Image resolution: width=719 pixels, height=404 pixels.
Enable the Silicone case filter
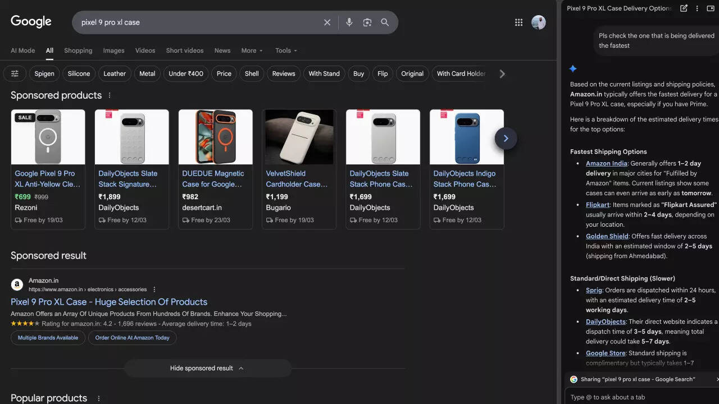point(79,74)
